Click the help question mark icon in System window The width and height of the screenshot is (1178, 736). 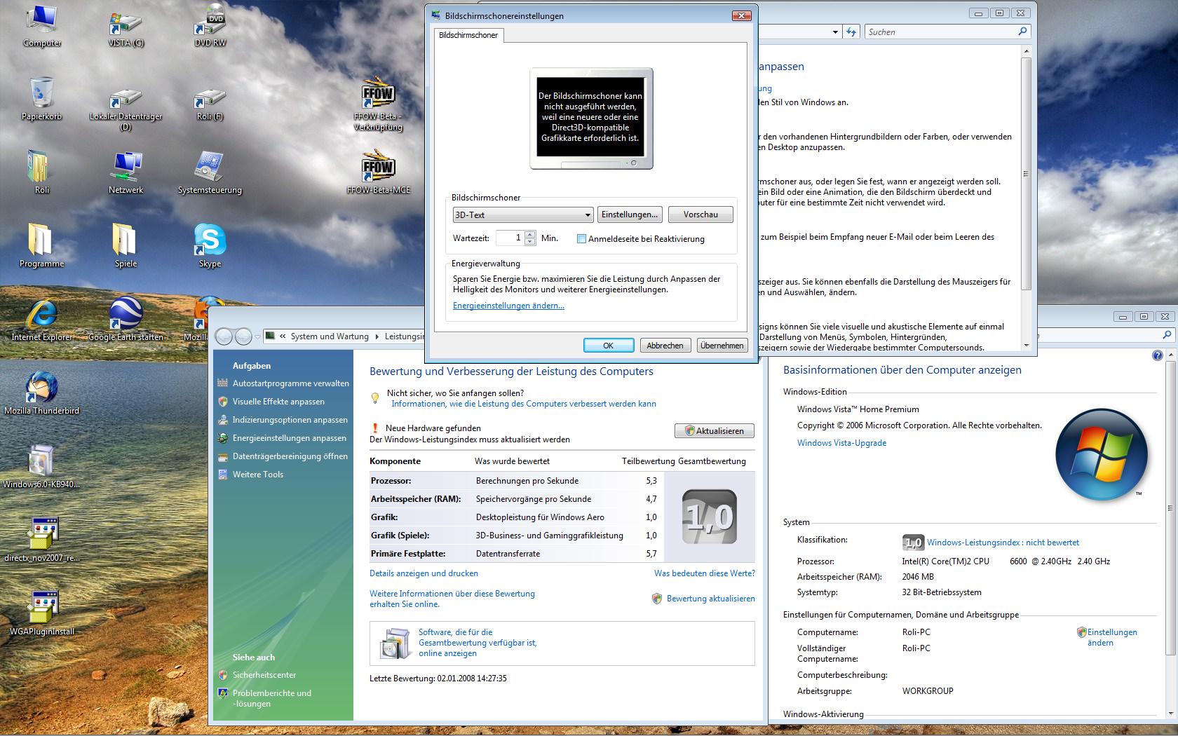[x=1157, y=355]
